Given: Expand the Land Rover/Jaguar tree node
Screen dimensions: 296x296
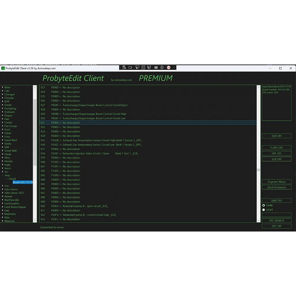Looking at the screenshot, I should coord(3,207).
